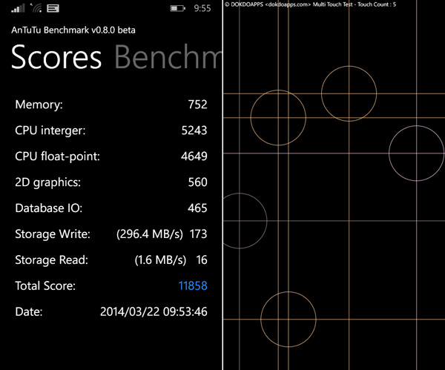Tap the benchmark Date entry
The height and width of the screenshot is (370, 445).
point(111,311)
